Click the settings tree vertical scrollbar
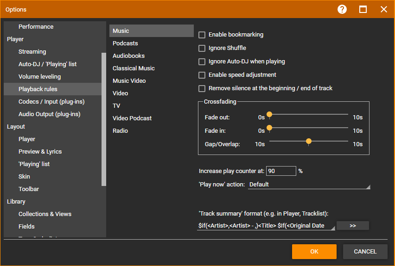Image resolution: width=395 pixels, height=266 pixels. (x=104, y=119)
